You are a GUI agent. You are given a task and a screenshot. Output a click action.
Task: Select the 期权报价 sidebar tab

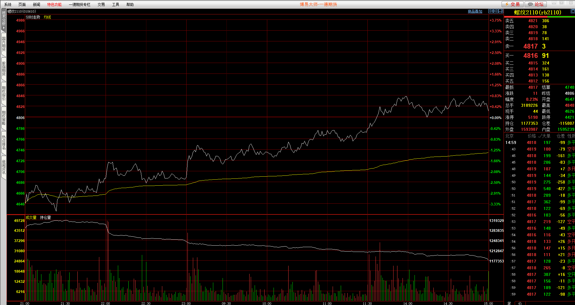tap(4, 94)
